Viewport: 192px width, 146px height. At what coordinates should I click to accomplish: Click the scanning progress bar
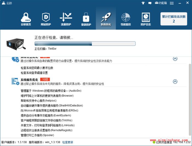point(85,44)
